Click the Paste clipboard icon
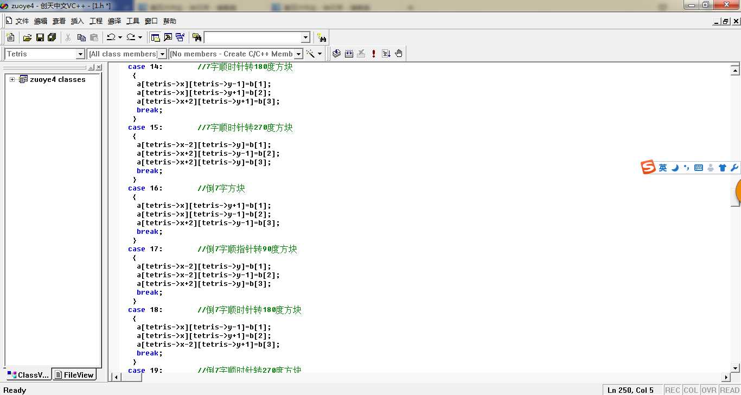Screen dimensions: 741x395 click(x=94, y=37)
